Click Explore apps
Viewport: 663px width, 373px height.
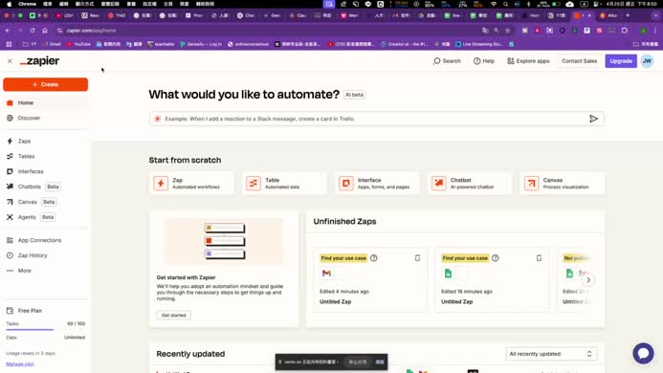click(x=528, y=61)
